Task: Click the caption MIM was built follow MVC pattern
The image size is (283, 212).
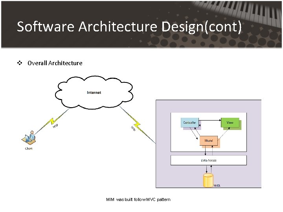Action: pos(138,199)
